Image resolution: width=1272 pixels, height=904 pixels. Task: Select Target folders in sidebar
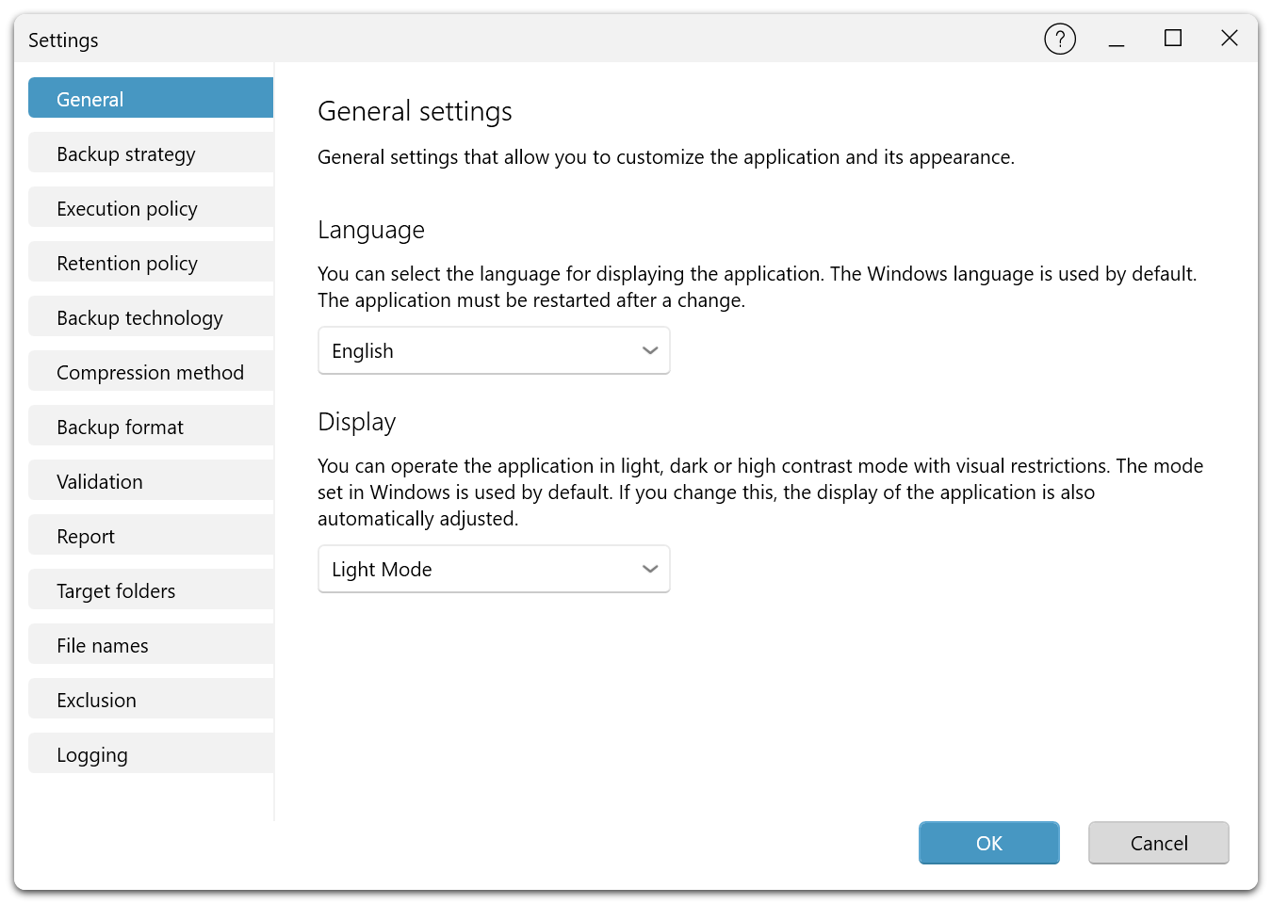pos(151,590)
